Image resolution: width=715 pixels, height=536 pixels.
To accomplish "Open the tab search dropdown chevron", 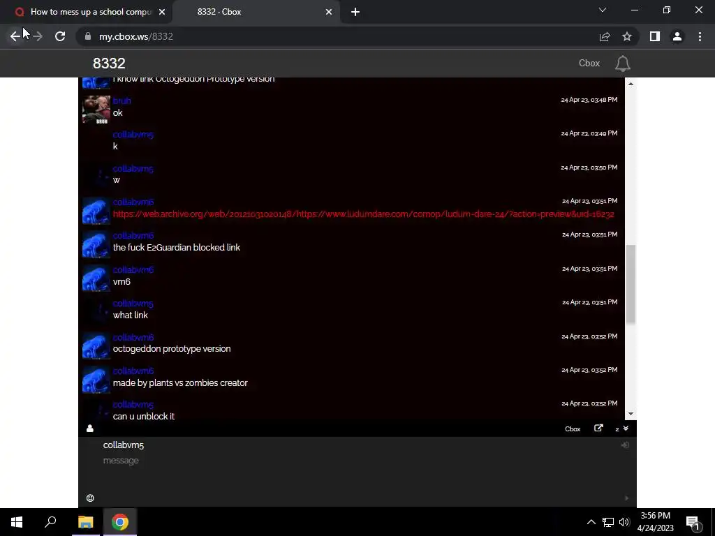I will pos(603,10).
